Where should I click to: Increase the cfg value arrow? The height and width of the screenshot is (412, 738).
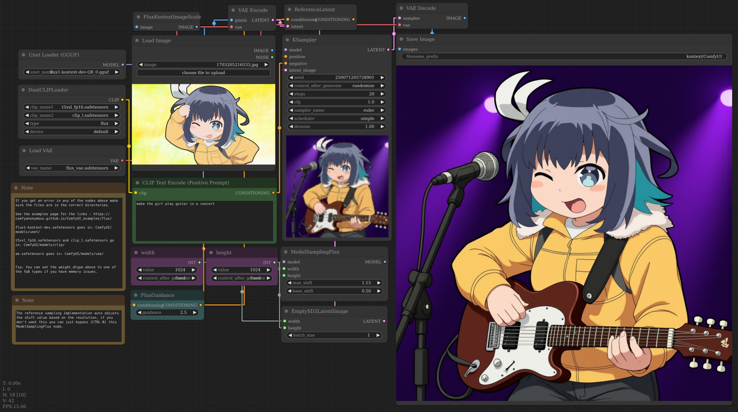[x=382, y=102]
